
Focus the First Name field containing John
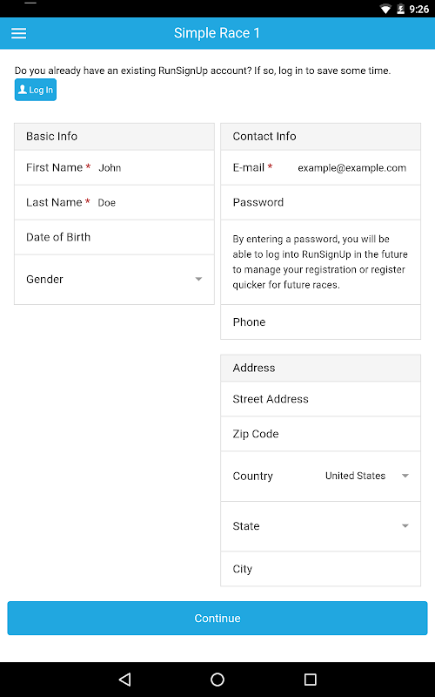(x=114, y=167)
